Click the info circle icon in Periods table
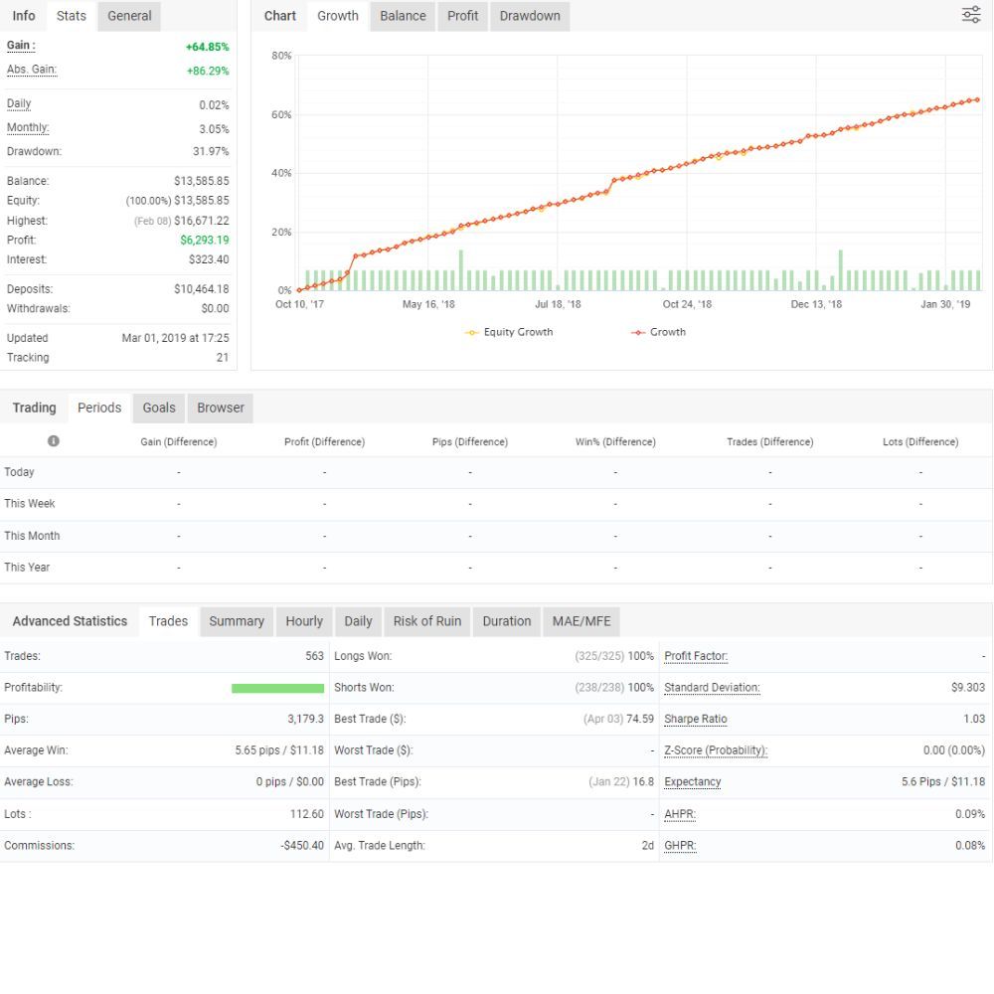Image resolution: width=994 pixels, height=994 pixels. [54, 440]
